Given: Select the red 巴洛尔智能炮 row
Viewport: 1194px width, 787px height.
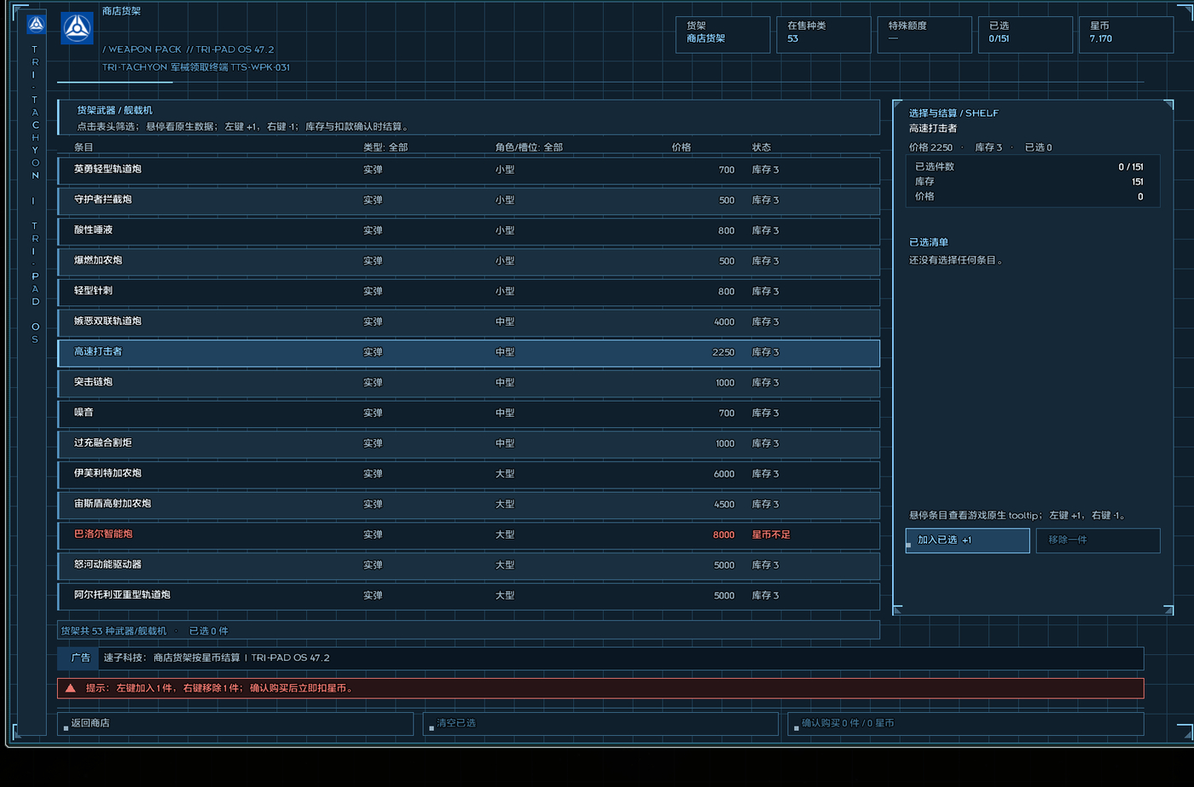Looking at the screenshot, I should coord(468,535).
